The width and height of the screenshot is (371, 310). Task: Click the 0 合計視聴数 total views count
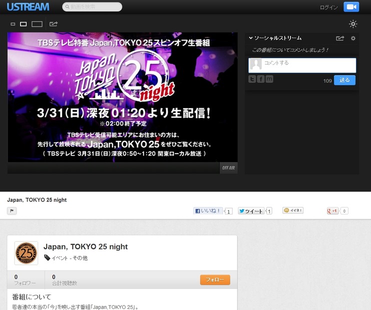coord(64,280)
